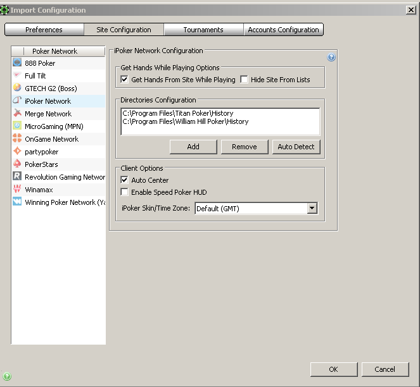Select Winamax in the network list

58,190
